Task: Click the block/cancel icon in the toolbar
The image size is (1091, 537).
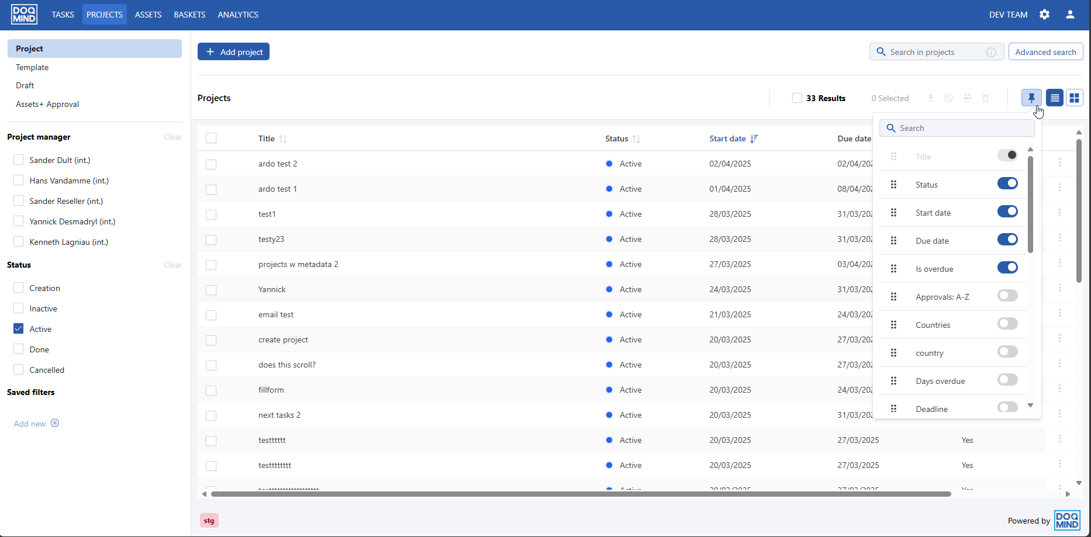Action: (949, 98)
